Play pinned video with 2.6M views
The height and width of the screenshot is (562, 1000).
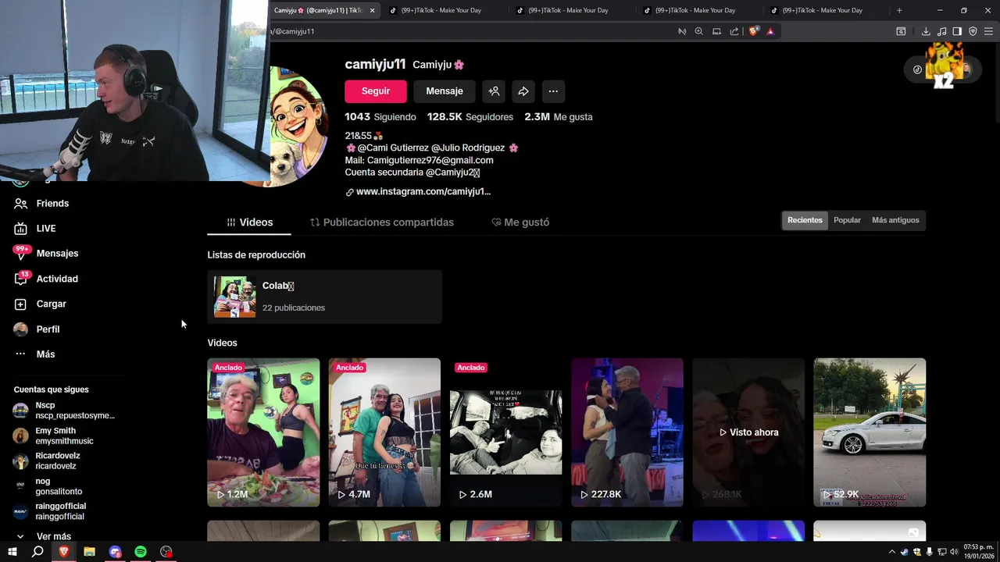point(505,432)
